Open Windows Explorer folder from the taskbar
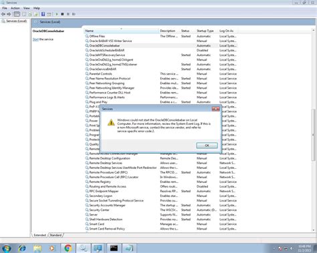The image size is (317, 253). [x=37, y=248]
